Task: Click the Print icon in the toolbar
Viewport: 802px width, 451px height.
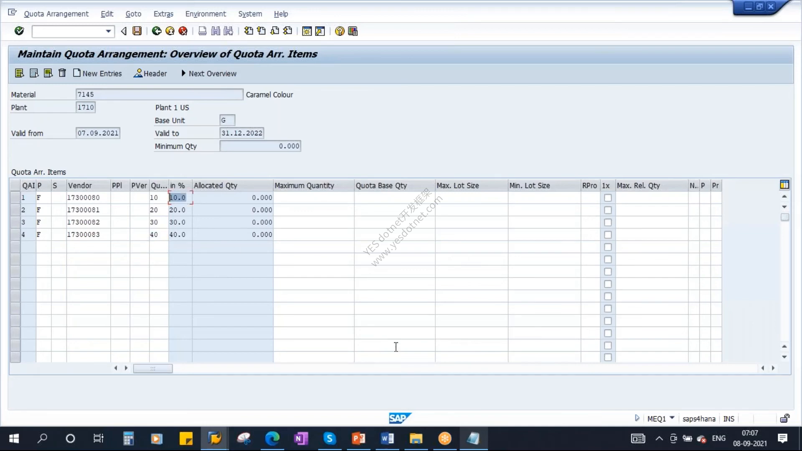Action: (x=202, y=31)
